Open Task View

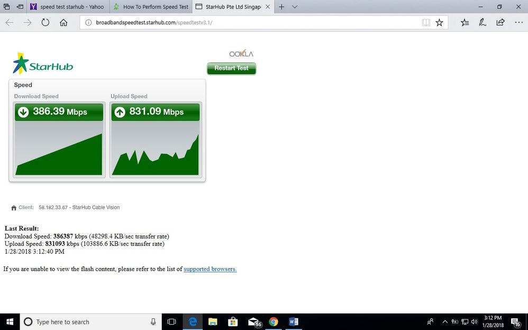point(172,322)
